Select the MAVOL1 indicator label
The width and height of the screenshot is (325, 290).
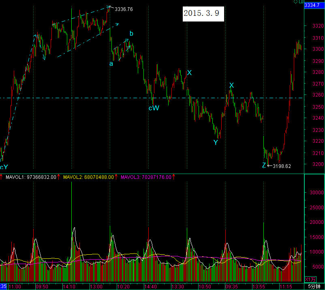(31, 177)
